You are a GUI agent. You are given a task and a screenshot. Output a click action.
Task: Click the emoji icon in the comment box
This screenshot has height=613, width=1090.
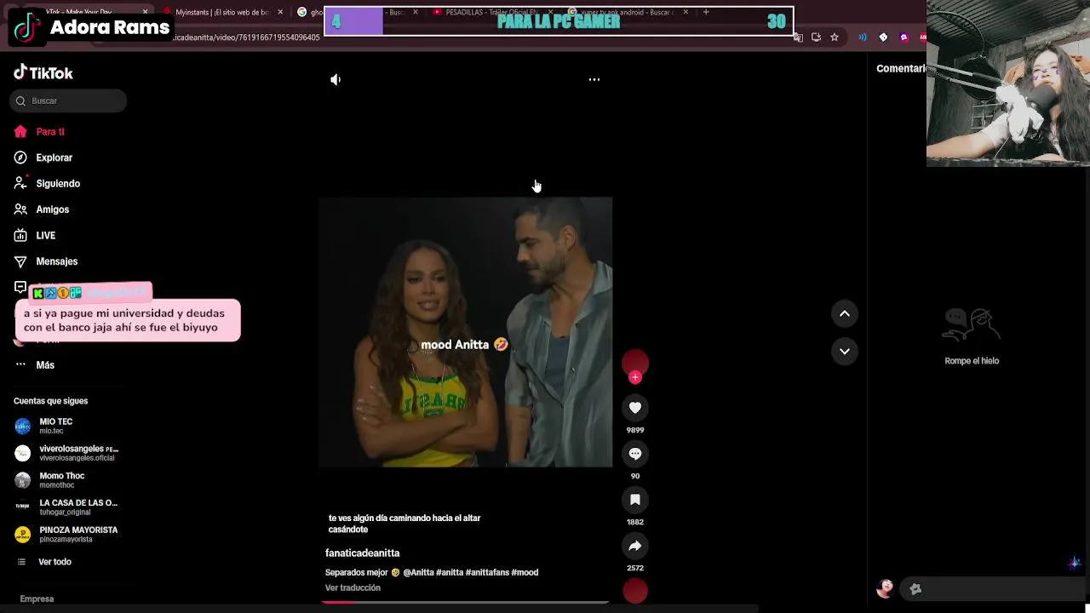[915, 589]
